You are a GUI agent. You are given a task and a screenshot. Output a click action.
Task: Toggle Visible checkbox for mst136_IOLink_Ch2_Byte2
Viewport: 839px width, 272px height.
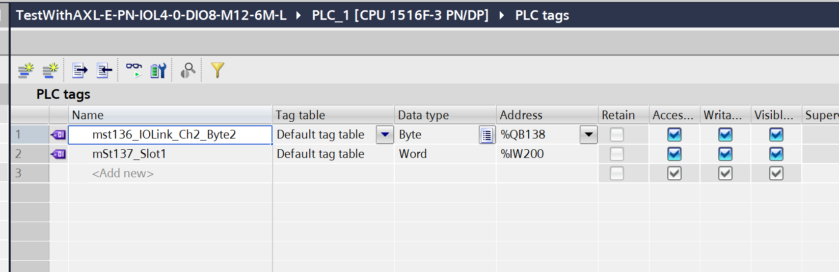pyautogui.click(x=776, y=135)
